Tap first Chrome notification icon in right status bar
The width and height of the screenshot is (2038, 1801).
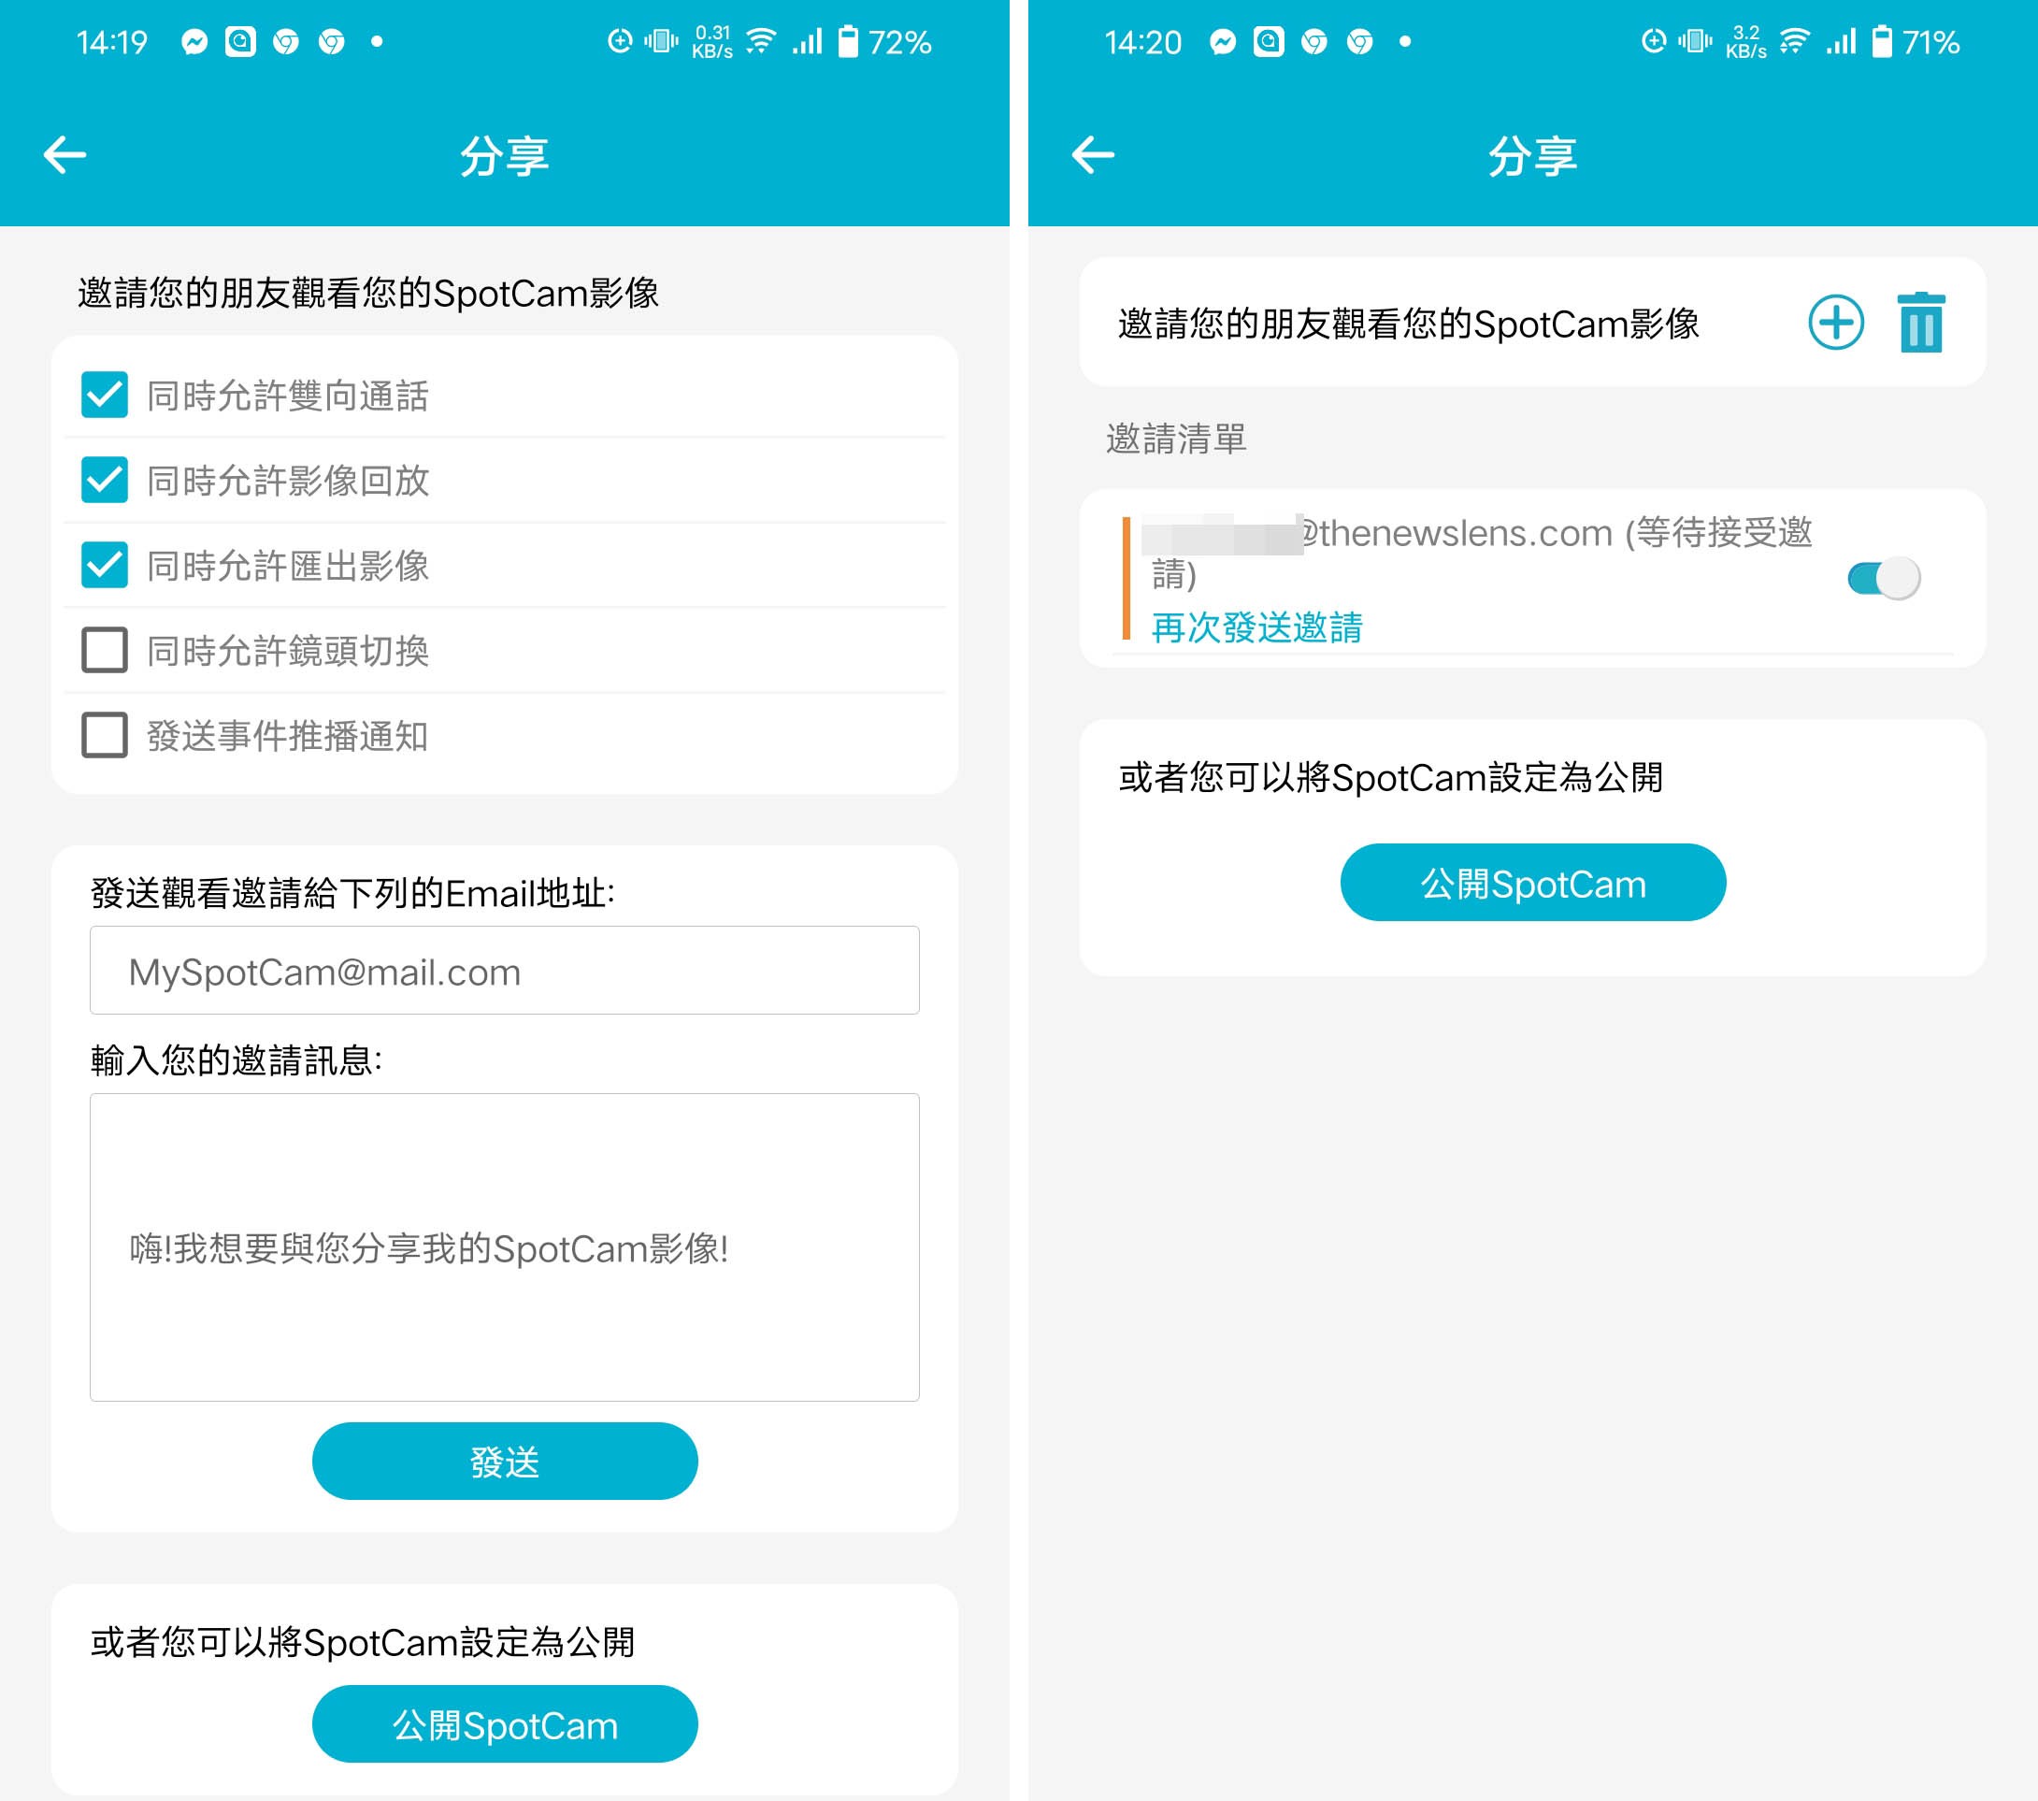[1314, 42]
